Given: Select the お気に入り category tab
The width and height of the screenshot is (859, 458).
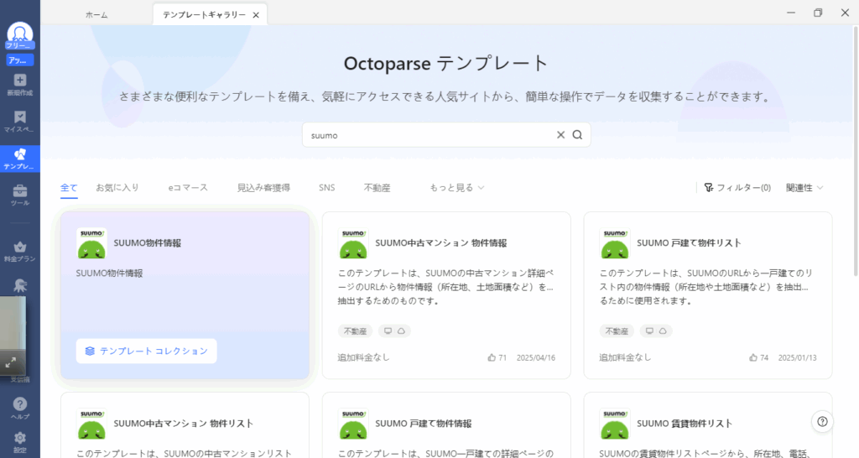Looking at the screenshot, I should [117, 188].
